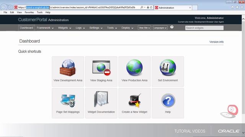
Task: Open the browser Help menu
Action: coord(48,12)
